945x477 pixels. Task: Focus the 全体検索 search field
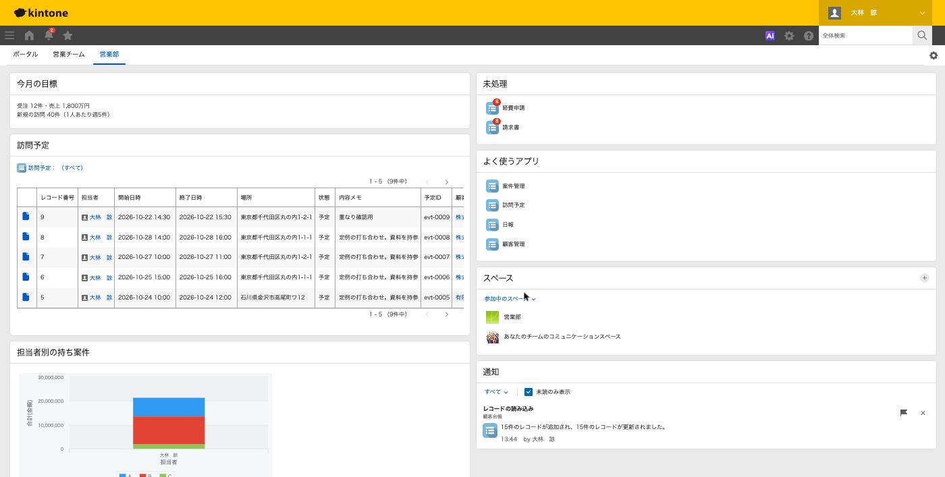click(866, 36)
